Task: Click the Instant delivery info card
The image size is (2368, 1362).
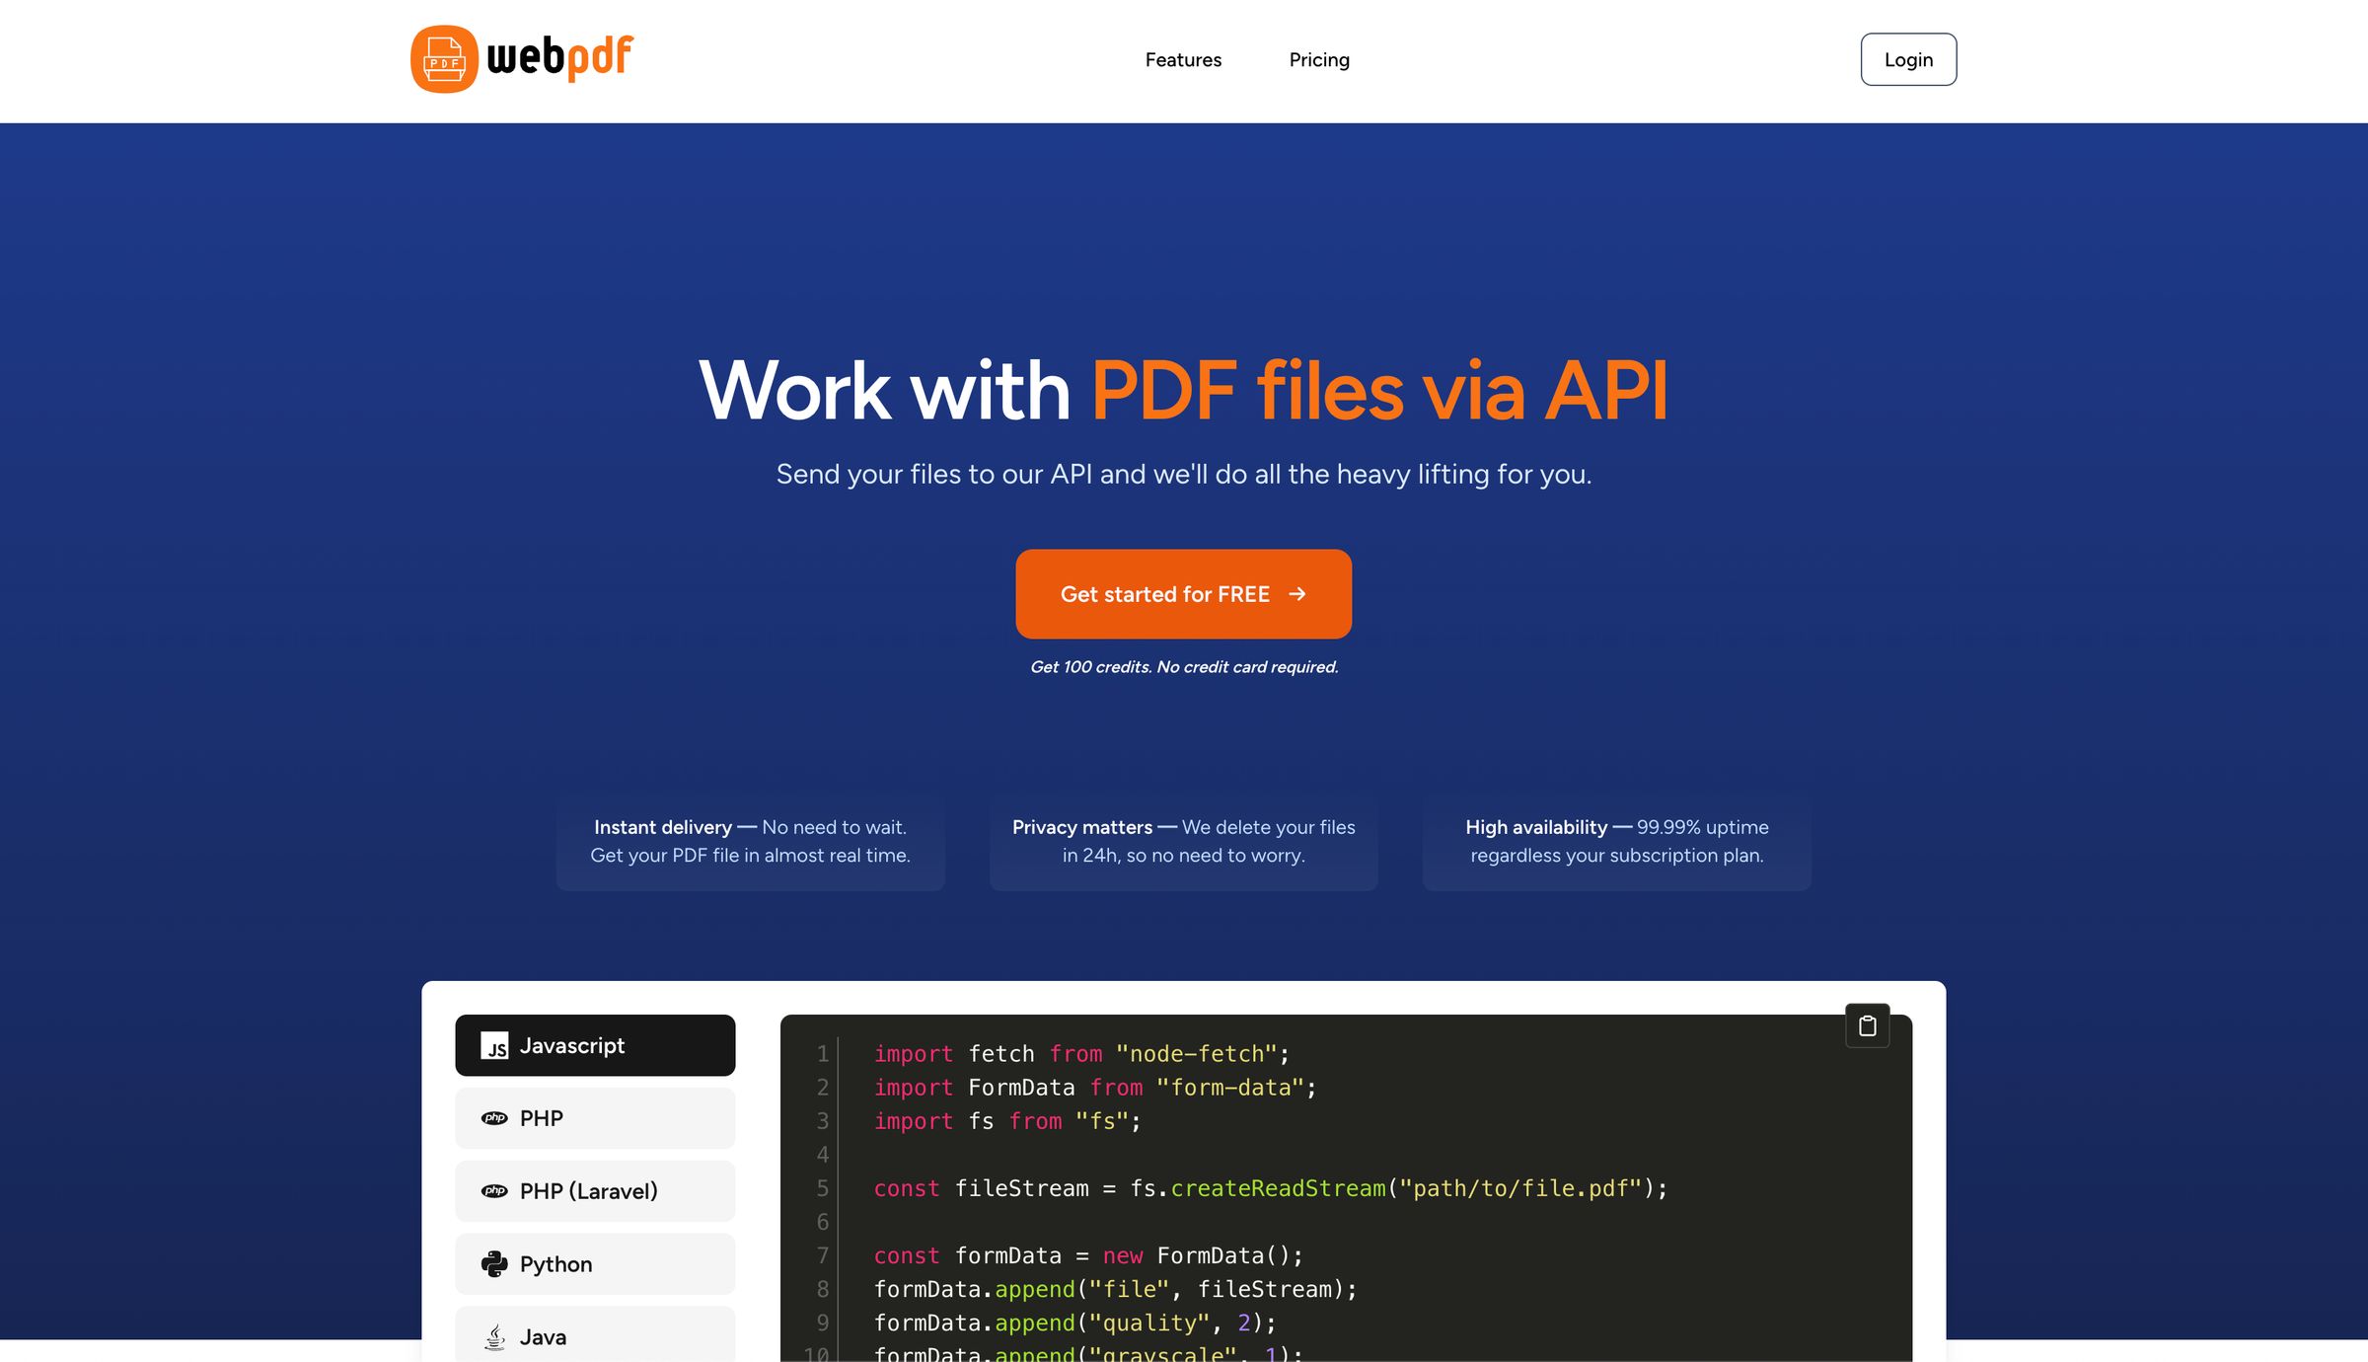Action: tap(750, 842)
